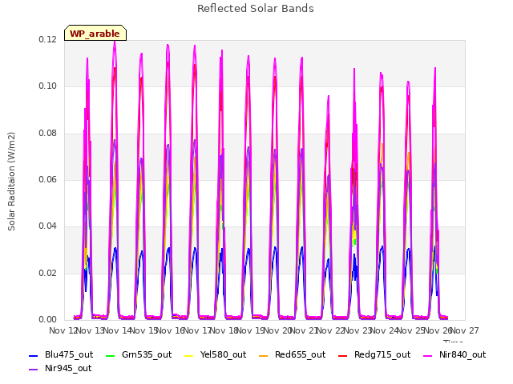Click the purple Nir945_out legend swatch
The image size is (513, 384).
[x=34, y=370]
